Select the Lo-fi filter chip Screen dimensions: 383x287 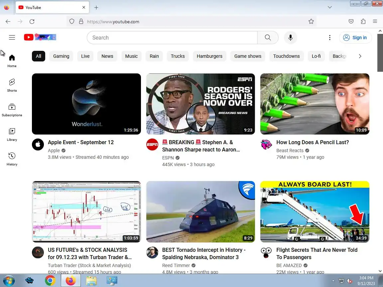point(316,56)
